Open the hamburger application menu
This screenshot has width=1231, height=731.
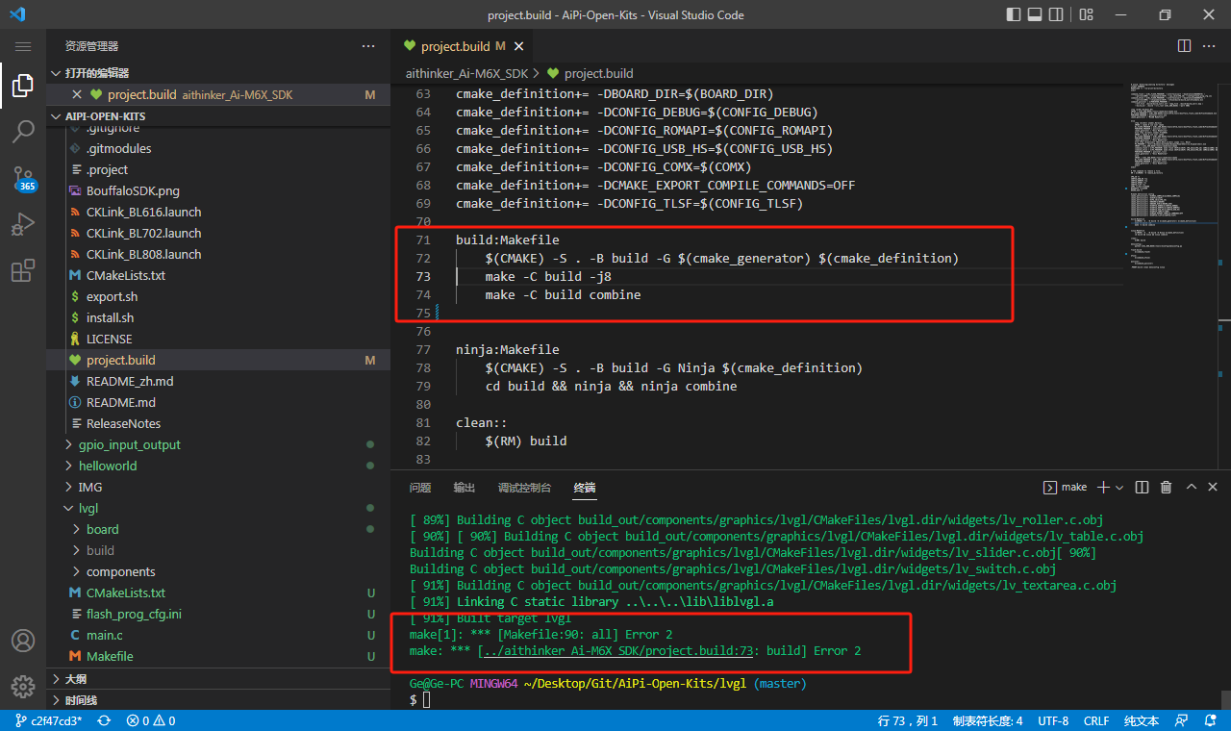(x=23, y=46)
